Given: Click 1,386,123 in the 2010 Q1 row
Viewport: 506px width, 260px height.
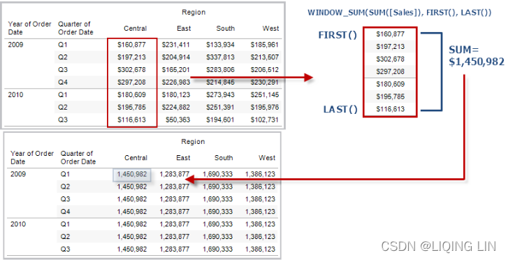Looking at the screenshot, I should pos(260,224).
